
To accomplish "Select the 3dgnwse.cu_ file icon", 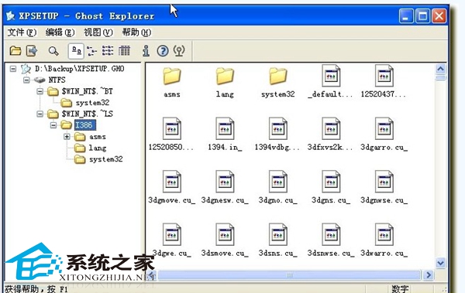I will tap(384, 182).
